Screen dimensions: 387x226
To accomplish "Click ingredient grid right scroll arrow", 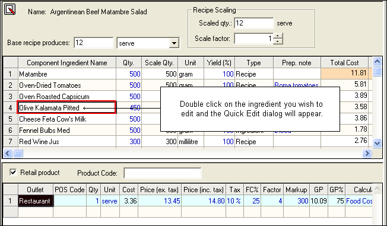I will click(x=367, y=153).
